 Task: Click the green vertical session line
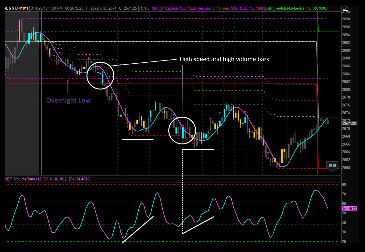[41, 94]
